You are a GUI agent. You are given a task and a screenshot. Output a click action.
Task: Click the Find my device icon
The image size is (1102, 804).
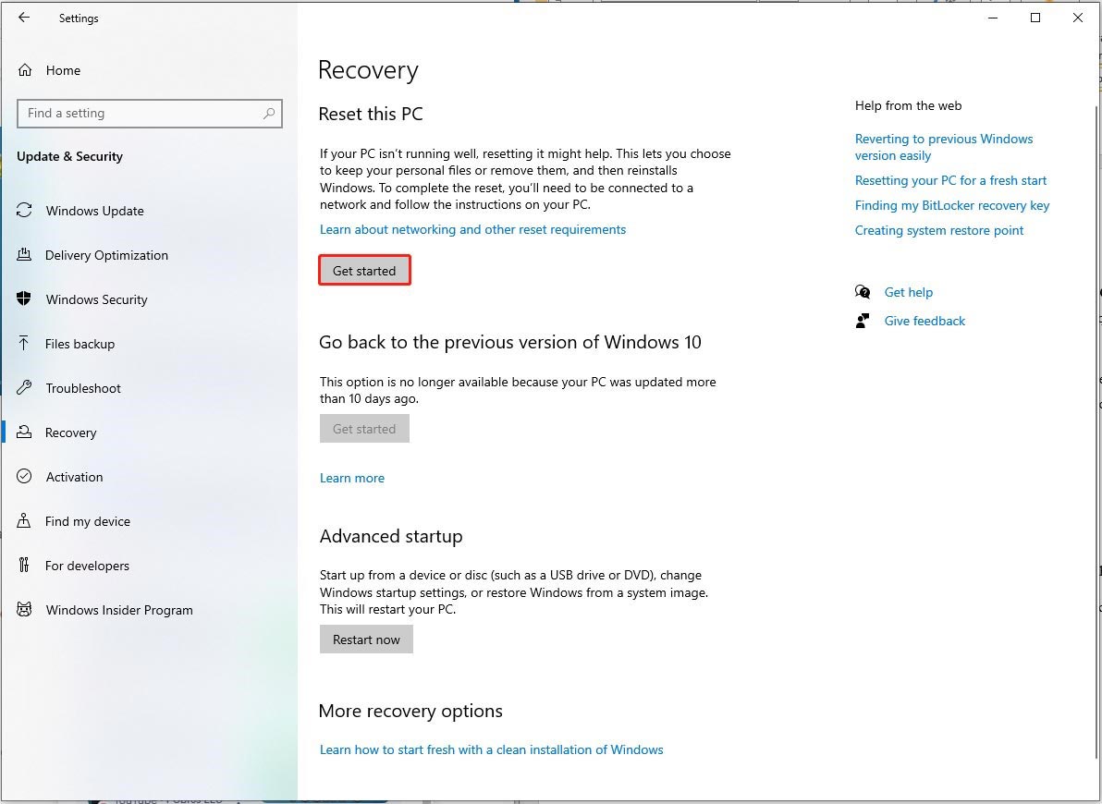click(x=24, y=520)
